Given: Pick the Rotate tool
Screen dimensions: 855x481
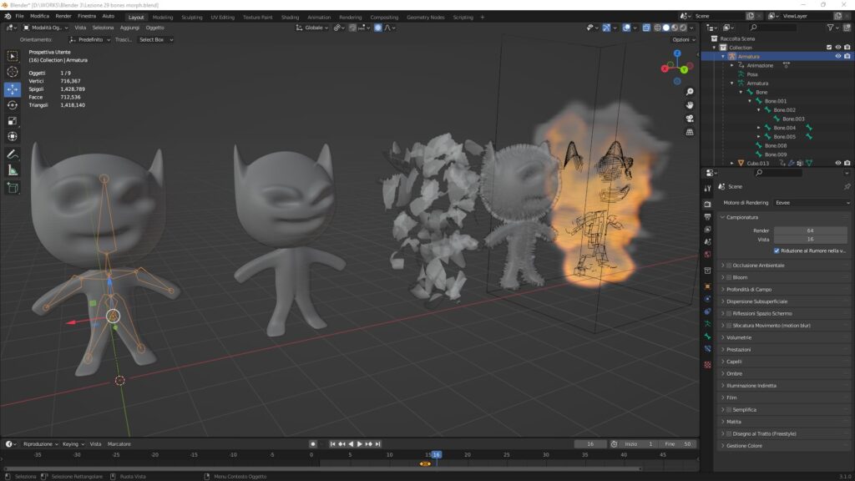Looking at the screenshot, I should 12,104.
